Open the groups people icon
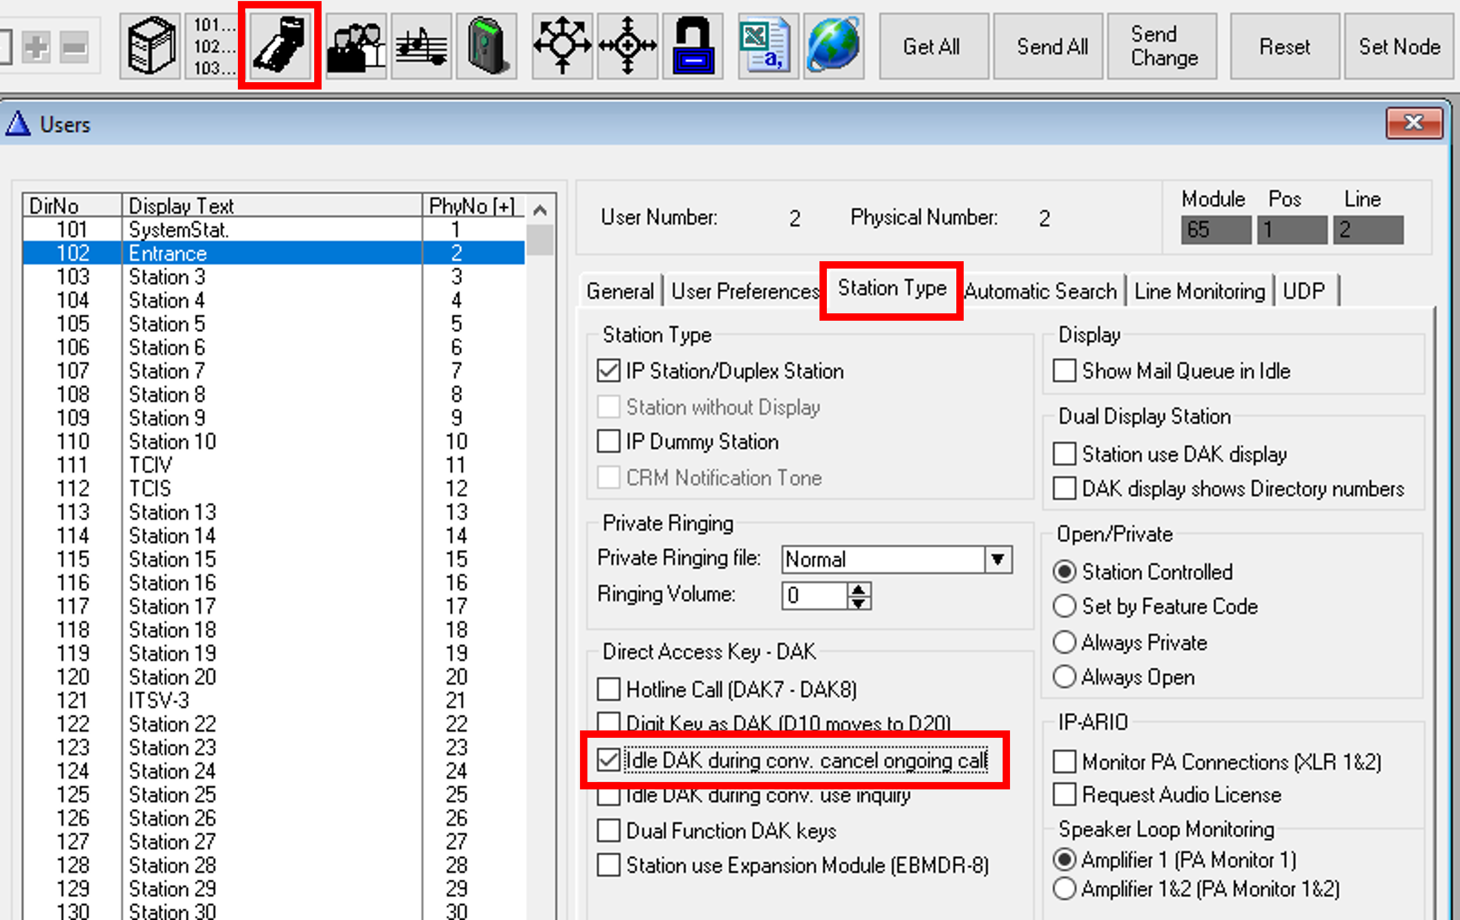Viewport: 1460px width, 920px height. coord(356,46)
